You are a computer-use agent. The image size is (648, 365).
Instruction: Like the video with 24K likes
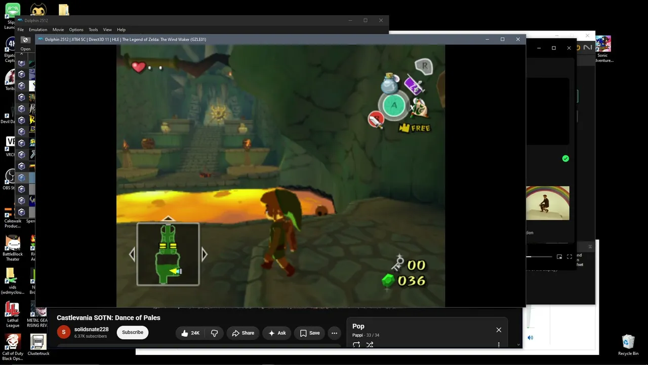pyautogui.click(x=190, y=333)
